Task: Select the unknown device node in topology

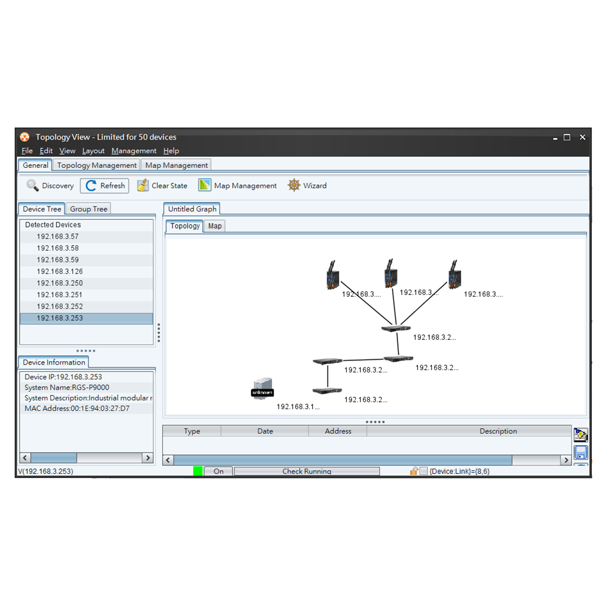Action: [x=263, y=389]
